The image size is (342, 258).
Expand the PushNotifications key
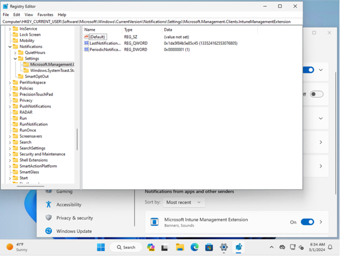pyautogui.click(x=10, y=106)
